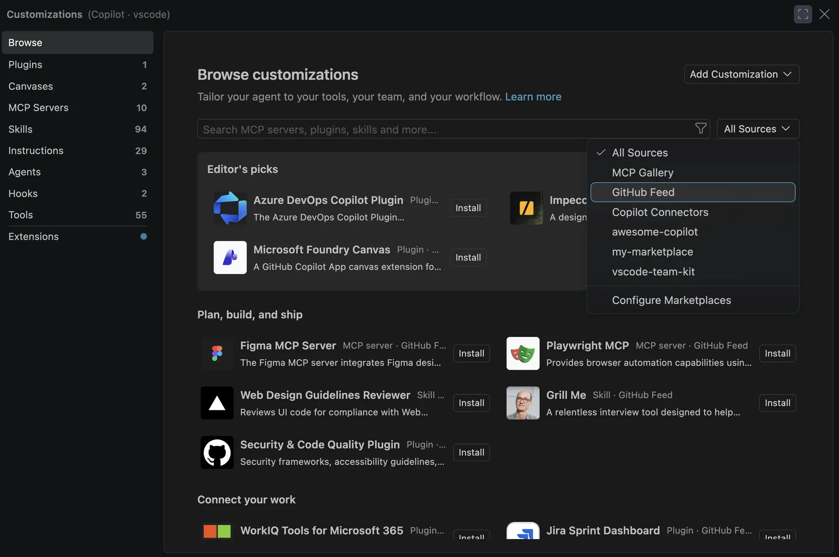Open Tools section
The width and height of the screenshot is (839, 557).
pyautogui.click(x=78, y=215)
